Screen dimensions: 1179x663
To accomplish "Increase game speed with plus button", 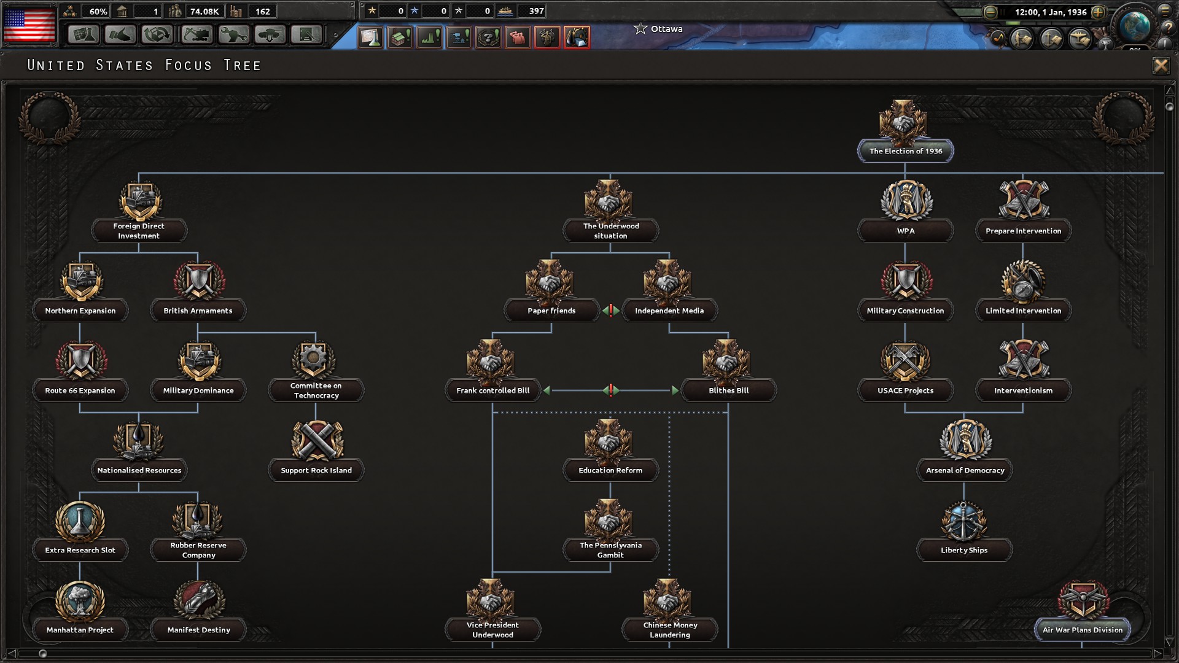I will click(x=1099, y=12).
